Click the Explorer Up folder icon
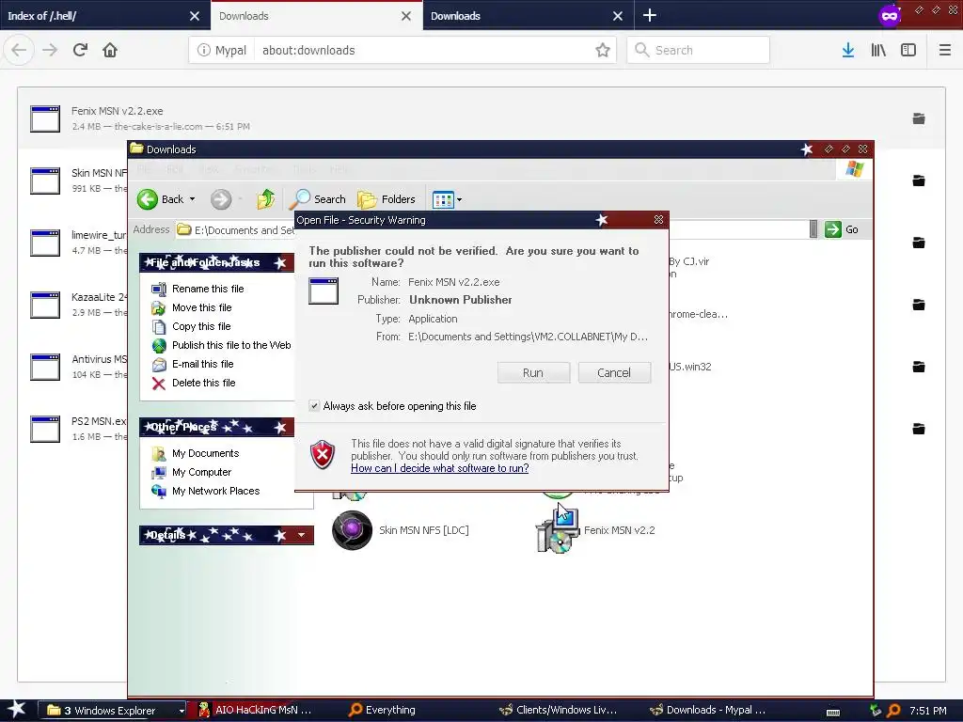The width and height of the screenshot is (963, 722). click(265, 199)
